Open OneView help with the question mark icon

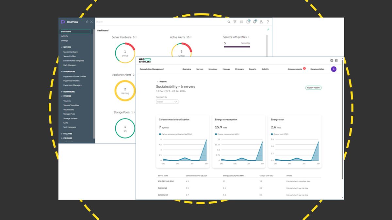[x=268, y=22]
